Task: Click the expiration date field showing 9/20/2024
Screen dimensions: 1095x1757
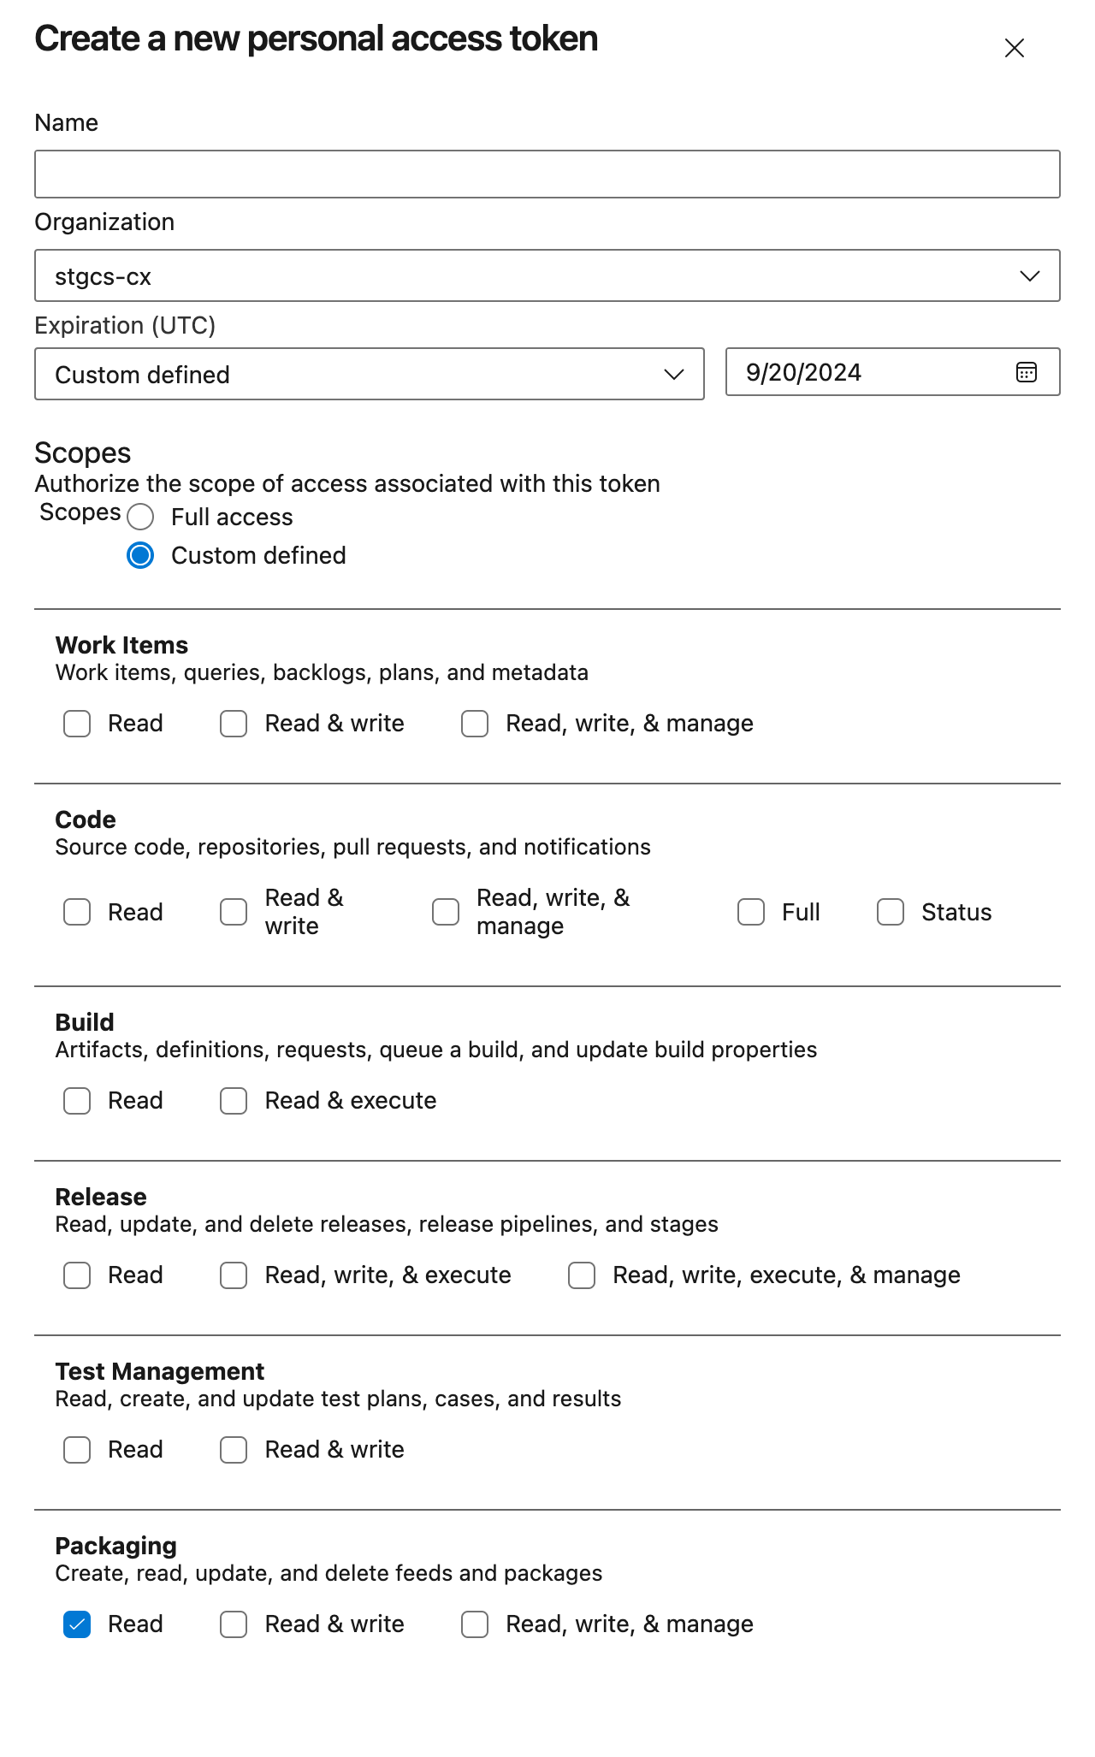Action: point(855,372)
